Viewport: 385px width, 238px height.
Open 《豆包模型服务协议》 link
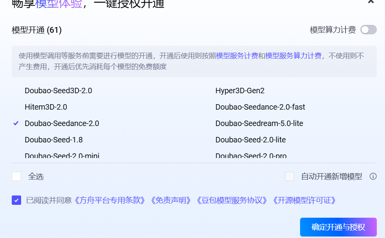[232, 200]
